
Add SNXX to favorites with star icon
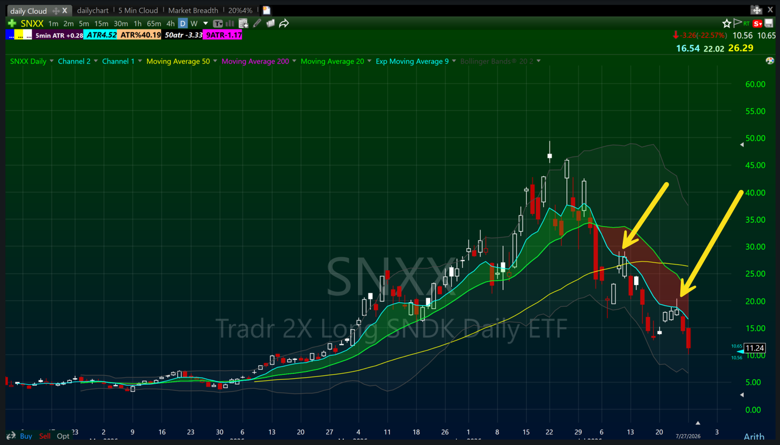coord(727,23)
